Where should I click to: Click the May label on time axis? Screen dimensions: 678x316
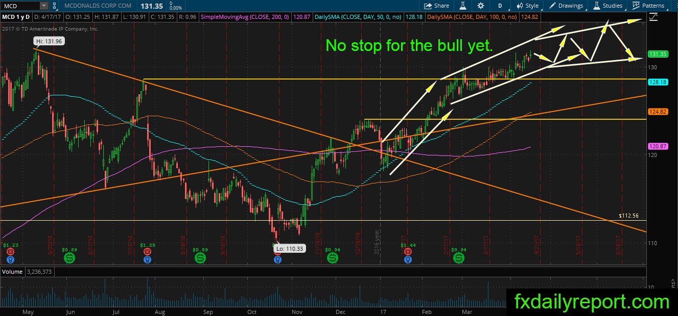(x=27, y=311)
